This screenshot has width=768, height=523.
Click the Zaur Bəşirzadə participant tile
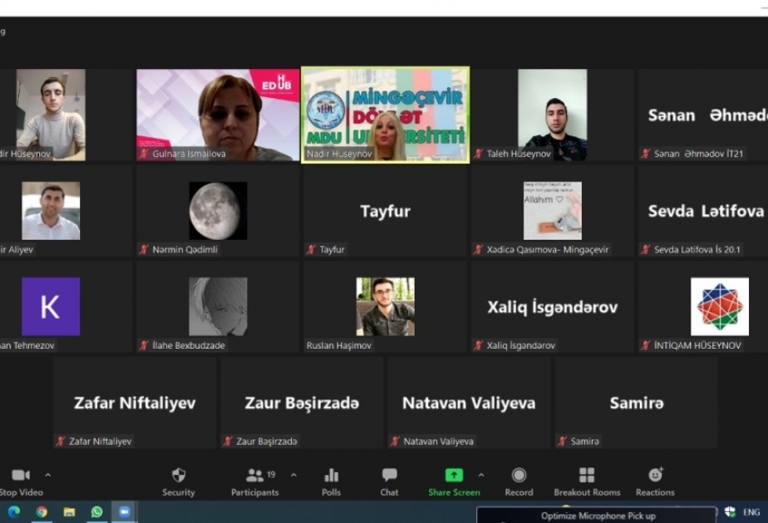[302, 403]
